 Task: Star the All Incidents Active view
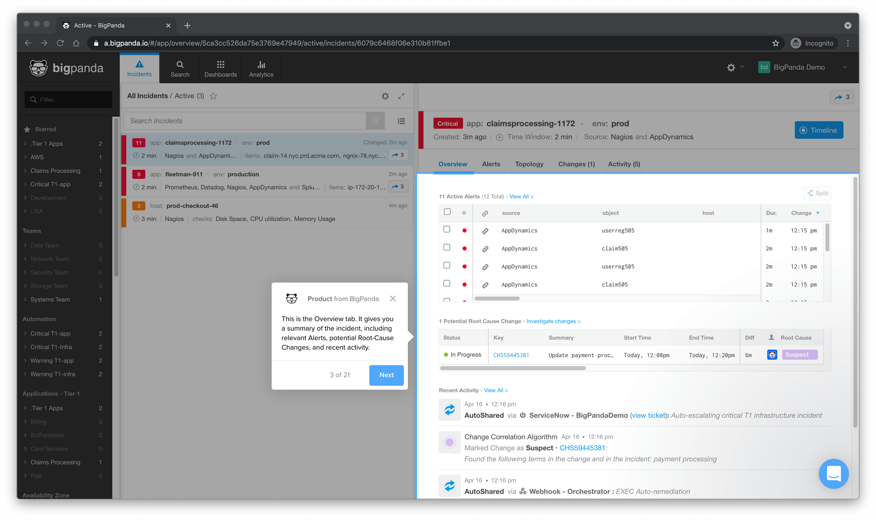(x=213, y=96)
